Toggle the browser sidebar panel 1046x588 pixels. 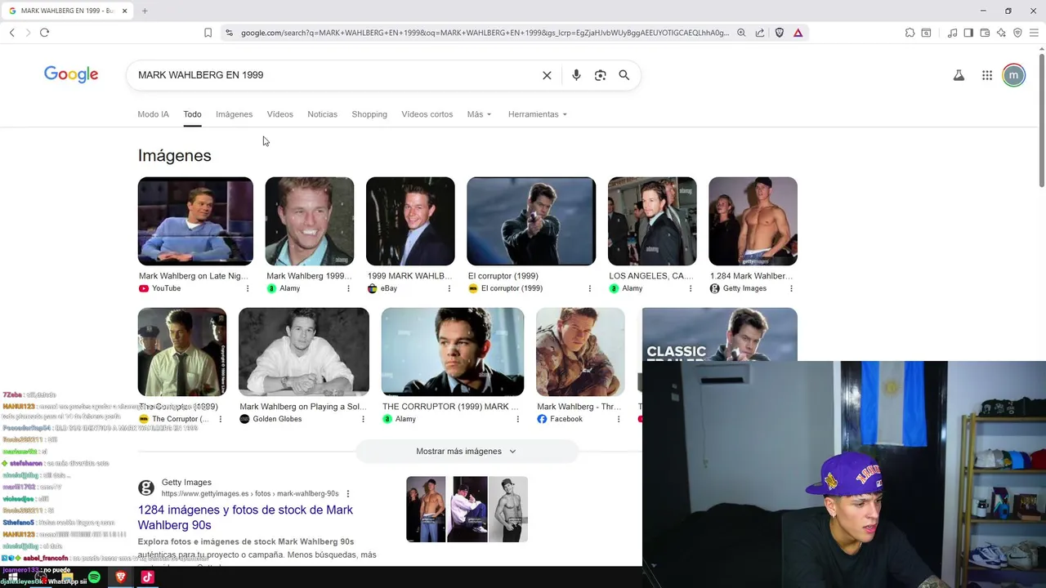tap(968, 33)
